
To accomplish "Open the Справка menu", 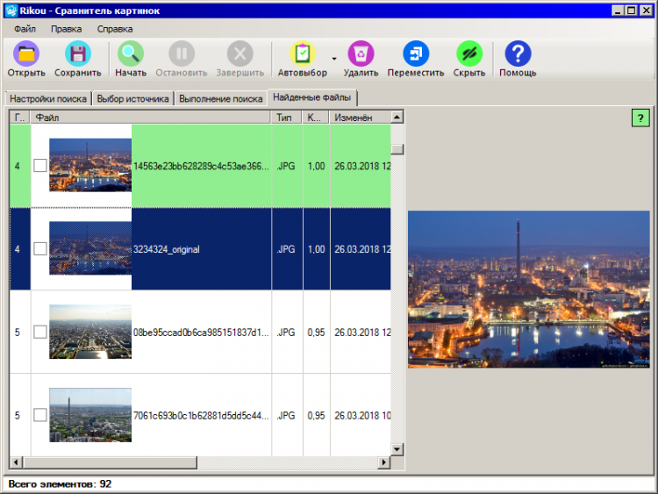I will [115, 29].
